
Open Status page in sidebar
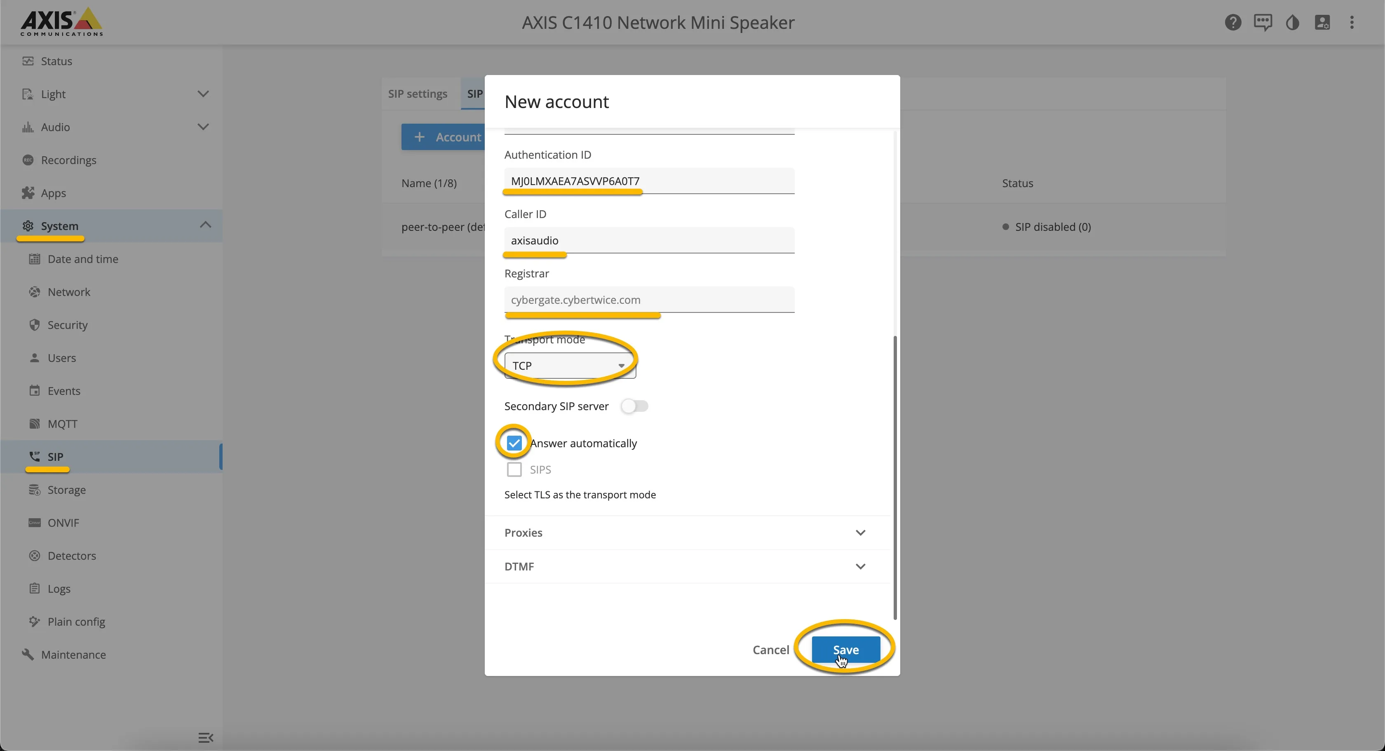111,61
